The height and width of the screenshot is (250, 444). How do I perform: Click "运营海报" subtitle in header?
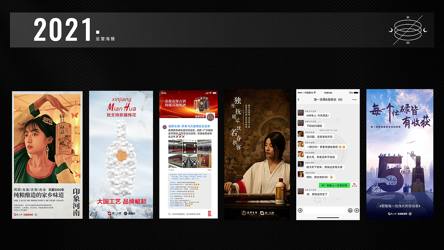(105, 39)
